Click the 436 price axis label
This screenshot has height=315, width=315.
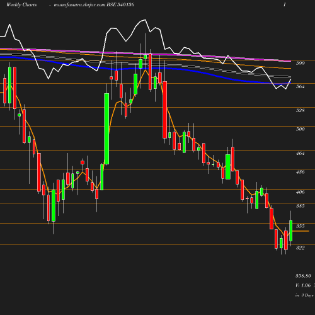[x=300, y=172]
